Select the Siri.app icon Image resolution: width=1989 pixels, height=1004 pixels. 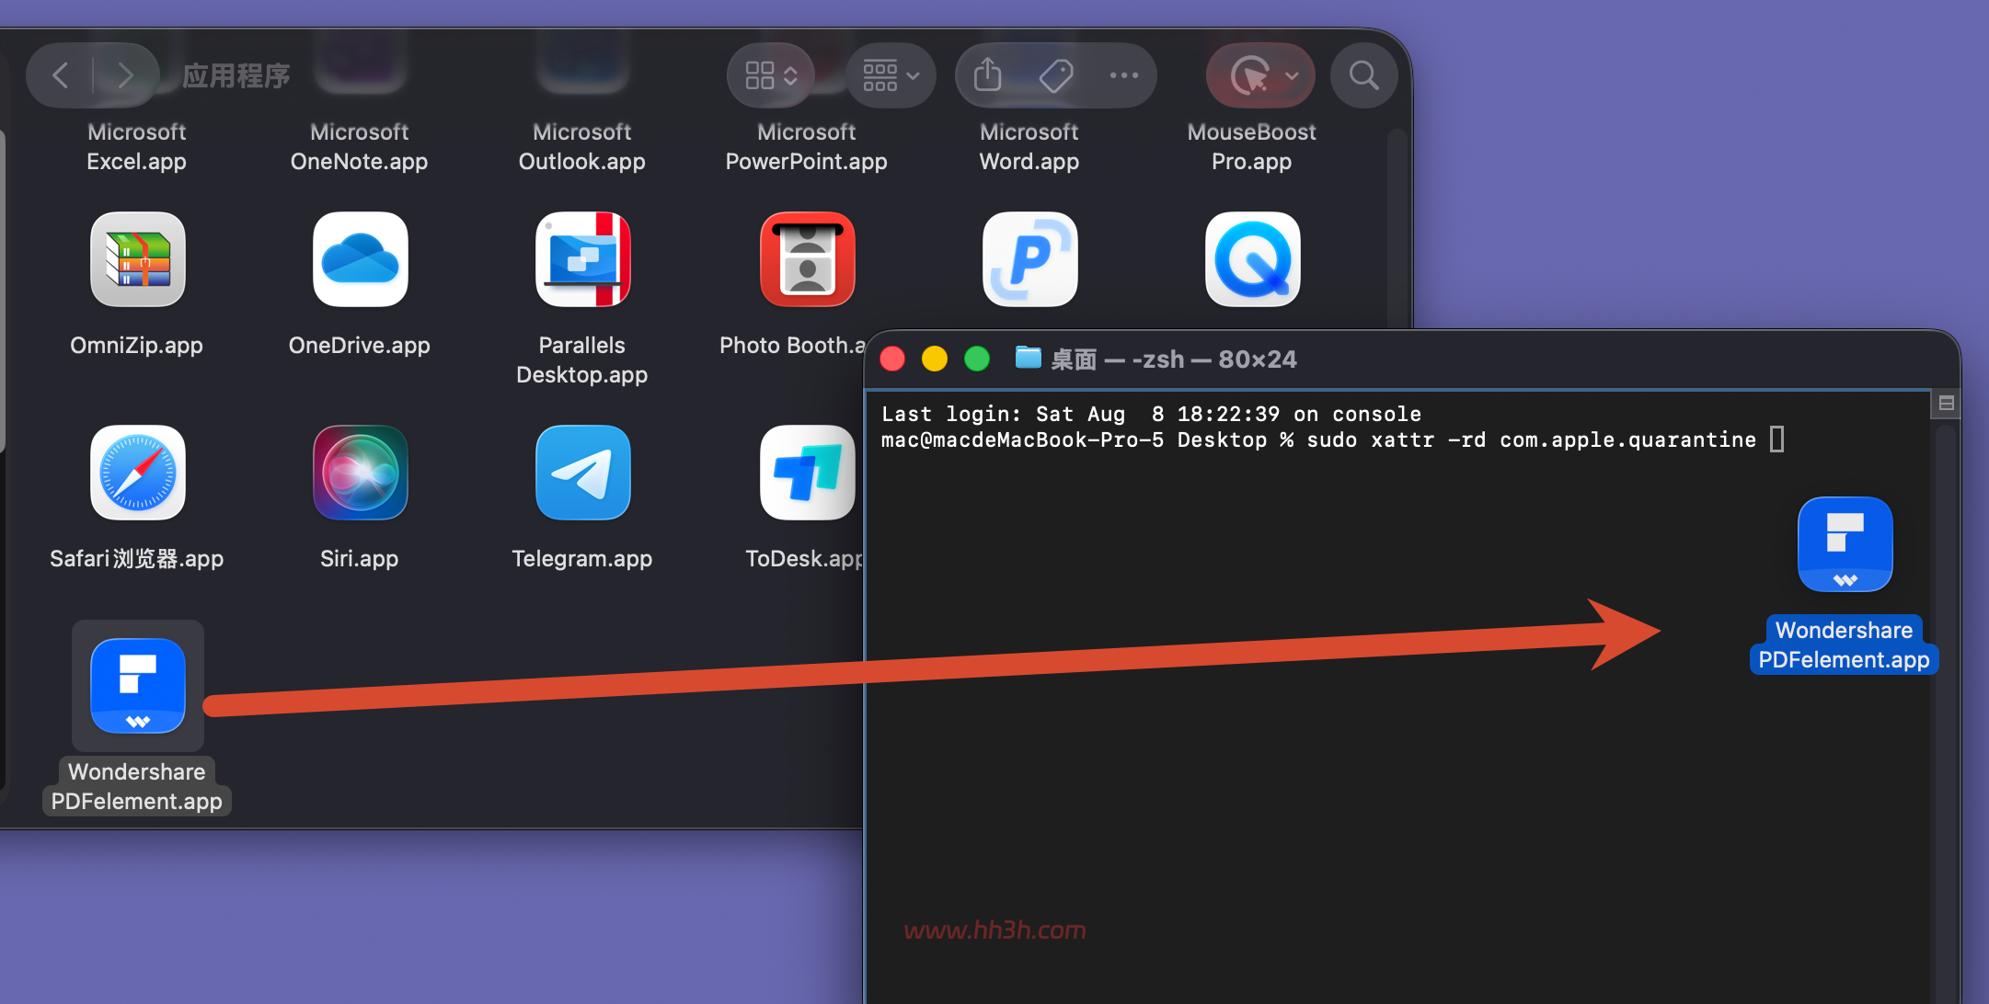click(360, 473)
